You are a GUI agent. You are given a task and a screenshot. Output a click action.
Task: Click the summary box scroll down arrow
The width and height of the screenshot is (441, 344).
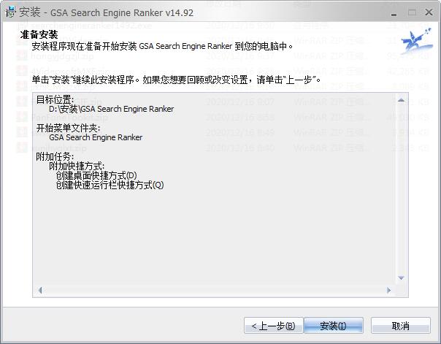point(402,278)
